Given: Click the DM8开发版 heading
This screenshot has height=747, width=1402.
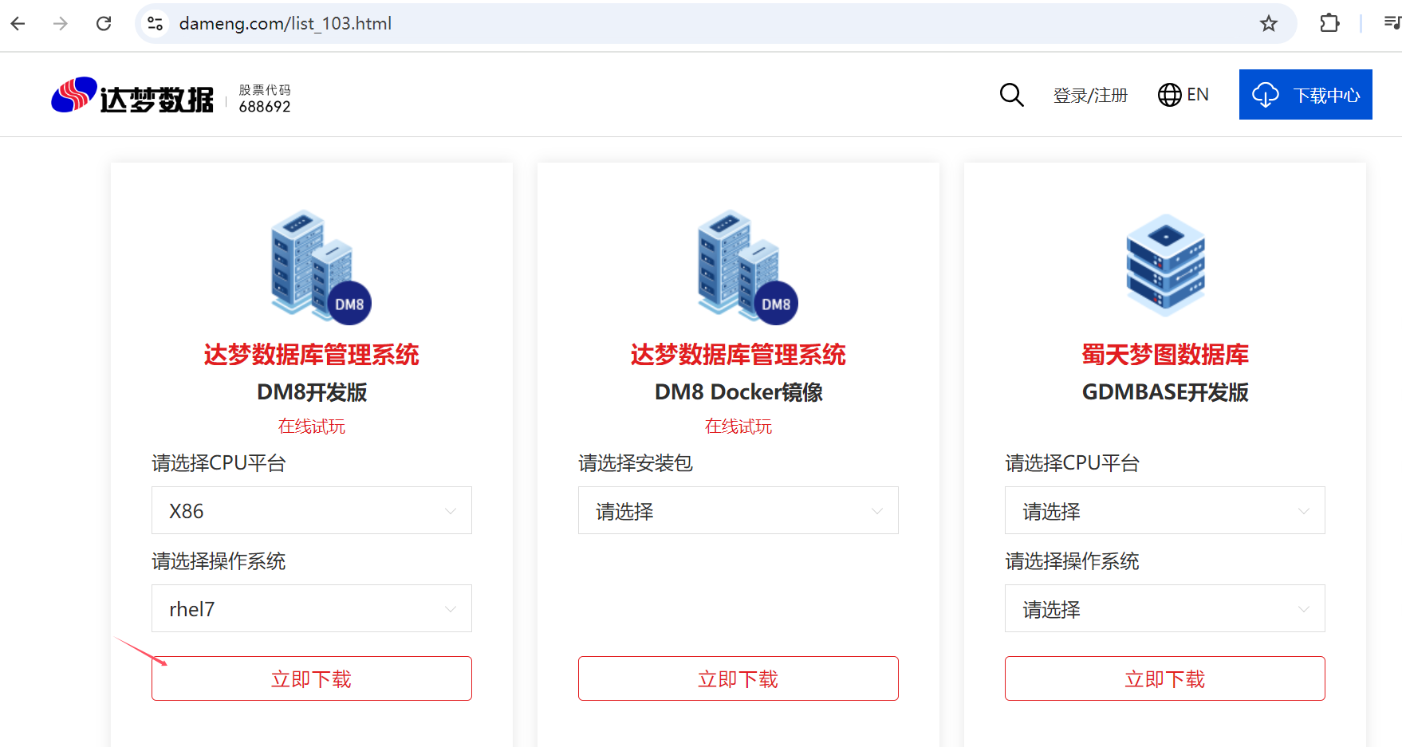Looking at the screenshot, I should point(312,392).
